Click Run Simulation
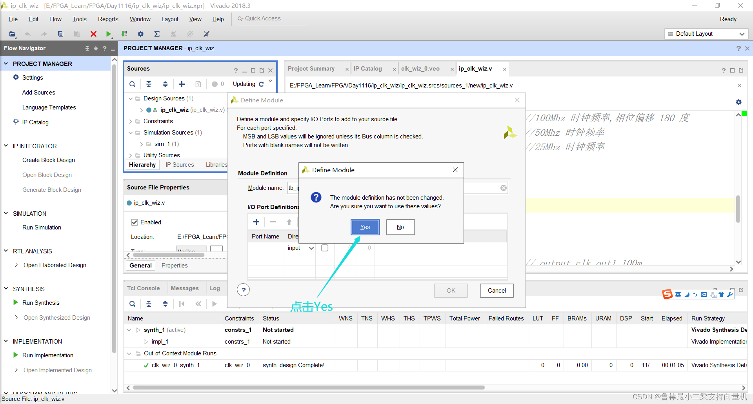753x404 pixels. tap(42, 227)
